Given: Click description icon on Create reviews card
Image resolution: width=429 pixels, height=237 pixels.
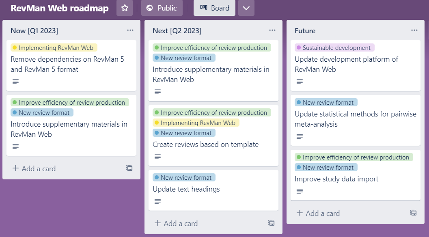Looking at the screenshot, I should click(157, 157).
